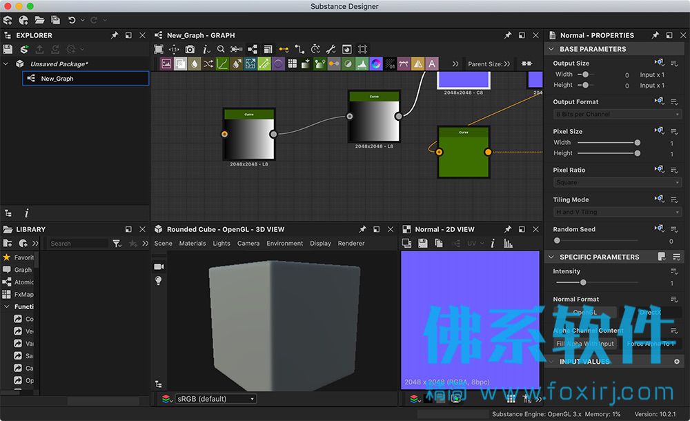Select DirectX normal format
Screen dimensions: 690x421
point(651,312)
